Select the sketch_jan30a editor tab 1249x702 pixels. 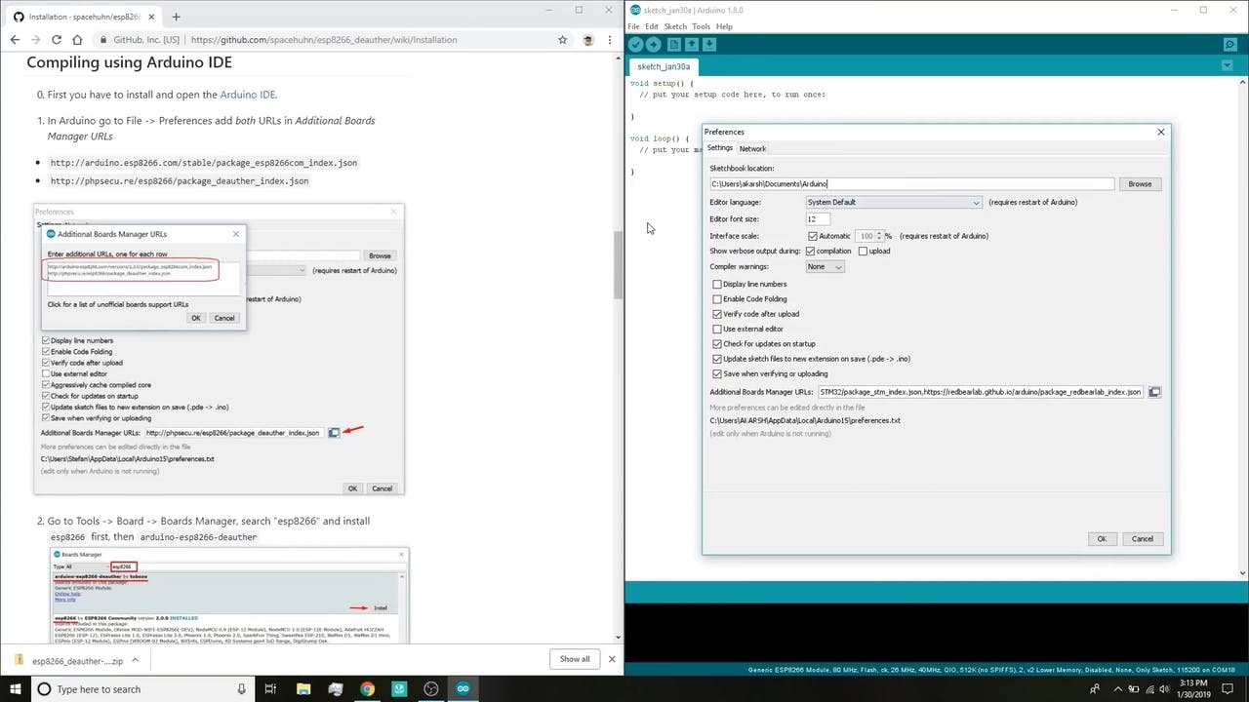664,66
